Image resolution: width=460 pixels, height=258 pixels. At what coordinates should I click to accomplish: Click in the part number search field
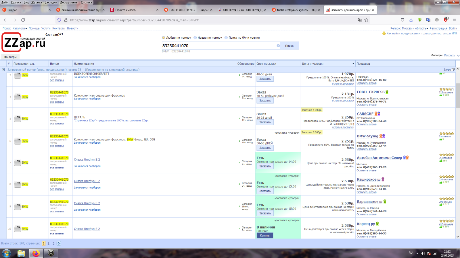[219, 46]
